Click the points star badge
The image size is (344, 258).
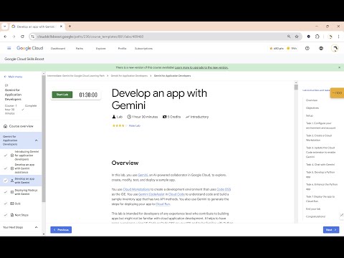click(x=277, y=48)
